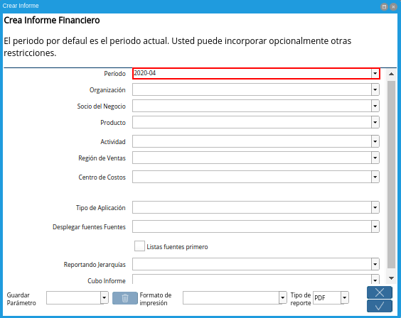Click inside the Actividad field
The width and height of the screenshot is (401, 318).
[x=252, y=142]
